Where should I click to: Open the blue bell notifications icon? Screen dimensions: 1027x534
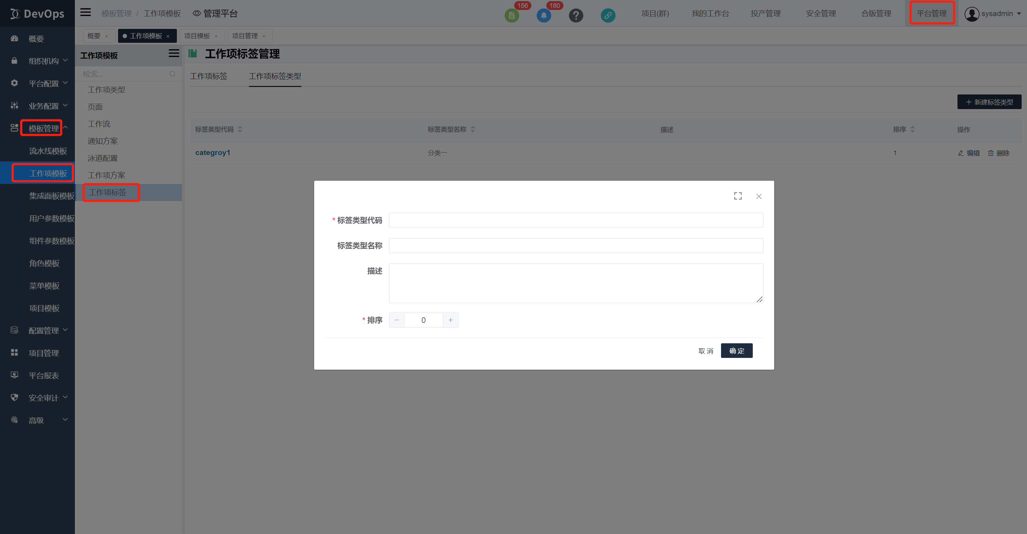point(543,16)
